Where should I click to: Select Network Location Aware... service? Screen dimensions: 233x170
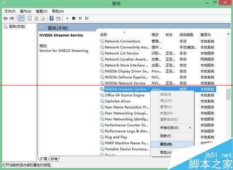[158, 59]
